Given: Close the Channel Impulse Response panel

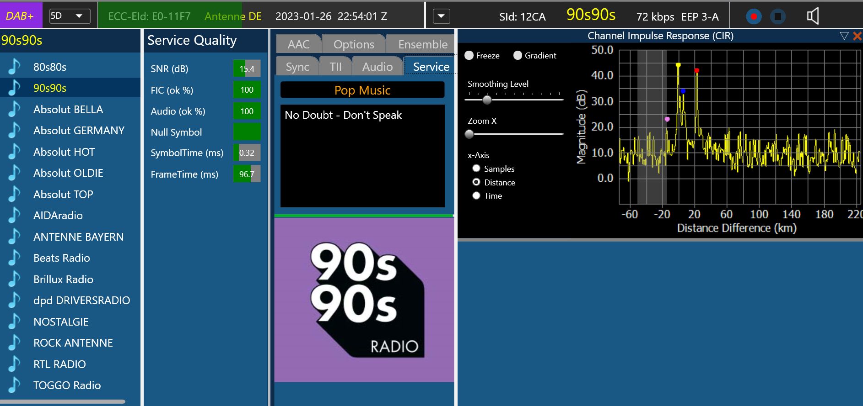Looking at the screenshot, I should (x=857, y=36).
